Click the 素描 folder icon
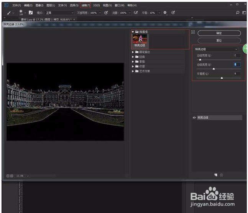The image size is (248, 213). coord(137,61)
